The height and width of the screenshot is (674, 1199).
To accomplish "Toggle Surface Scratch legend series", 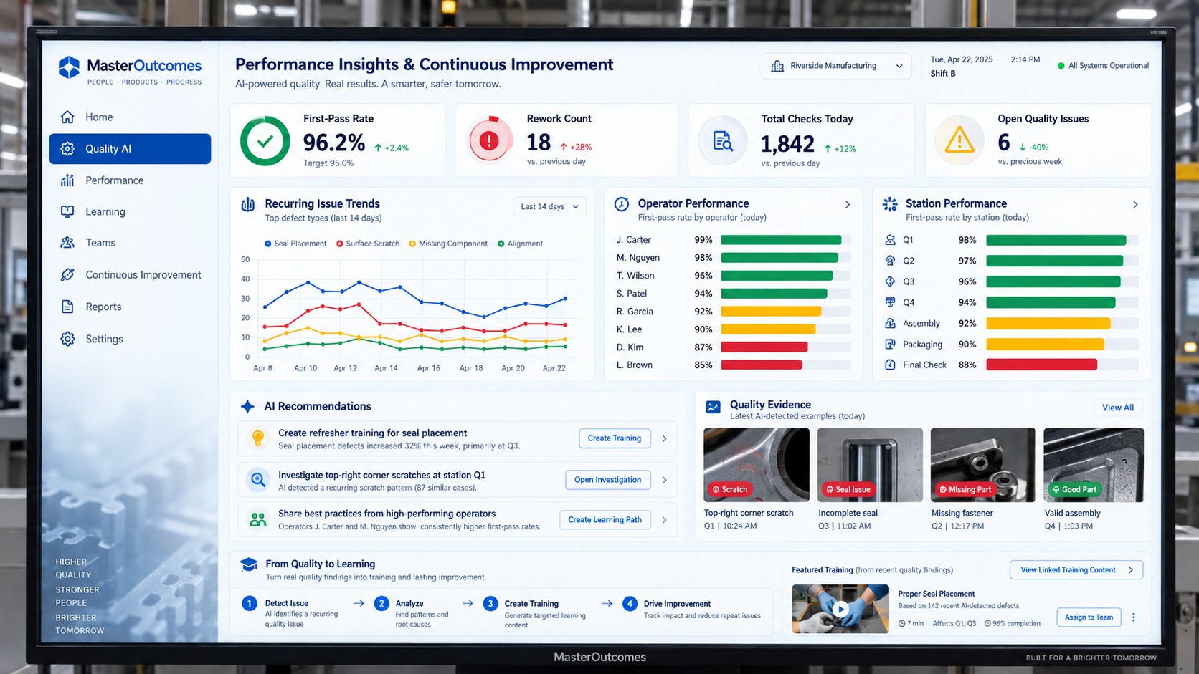I will pyautogui.click(x=368, y=244).
